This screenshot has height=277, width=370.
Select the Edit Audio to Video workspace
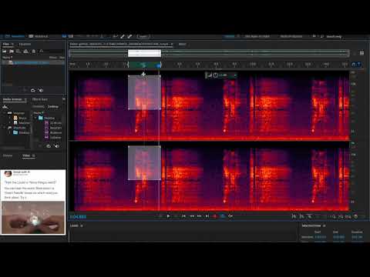(x=257, y=36)
